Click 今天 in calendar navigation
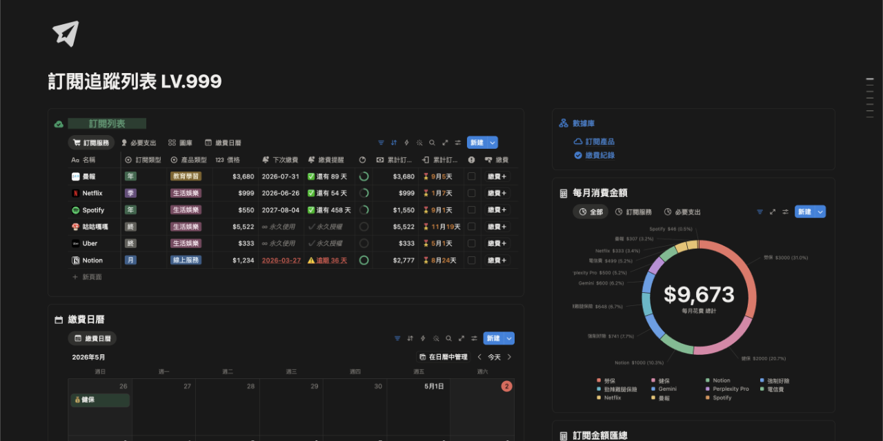 tap(495, 357)
